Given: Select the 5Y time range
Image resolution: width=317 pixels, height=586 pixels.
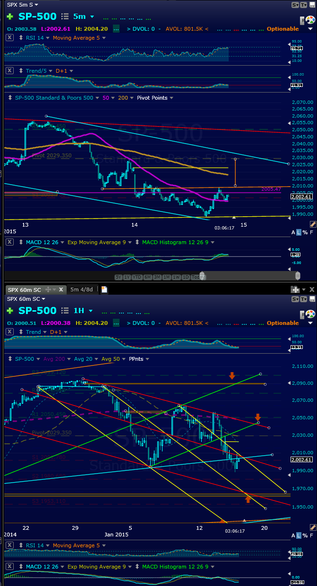Looking at the screenshot, I should (120, 277).
